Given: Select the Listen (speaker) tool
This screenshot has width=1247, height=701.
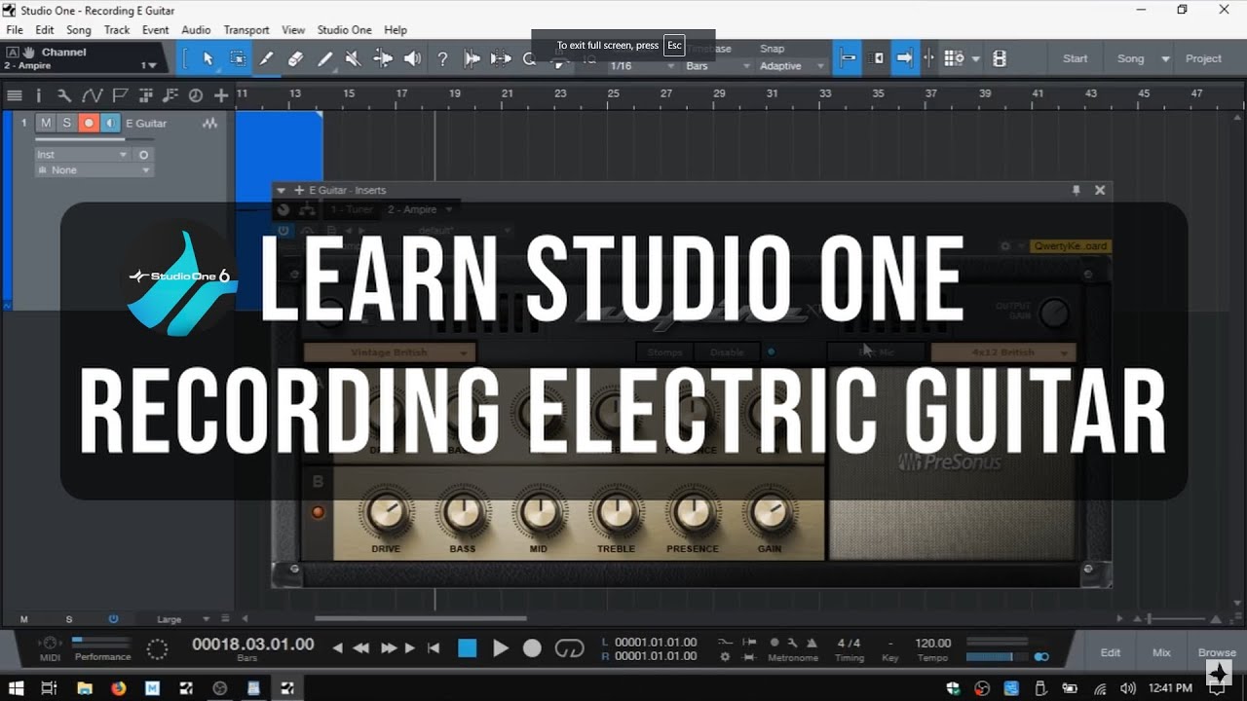Looking at the screenshot, I should pyautogui.click(x=413, y=58).
